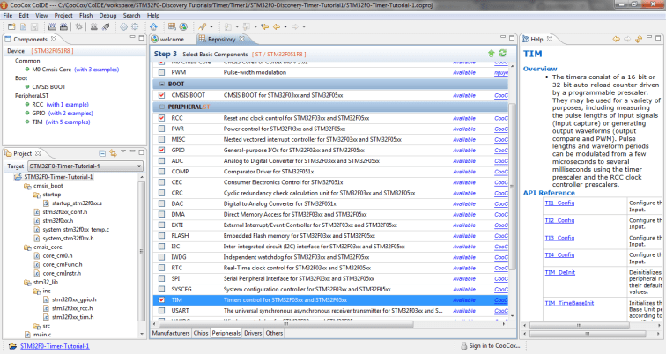Viewport: 666px width, 354px height.
Task: Click the green refresh icon in Repository
Action: 502,54
